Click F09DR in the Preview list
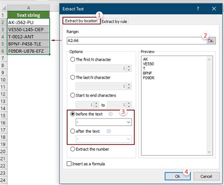224x185 pixels. [148, 78]
